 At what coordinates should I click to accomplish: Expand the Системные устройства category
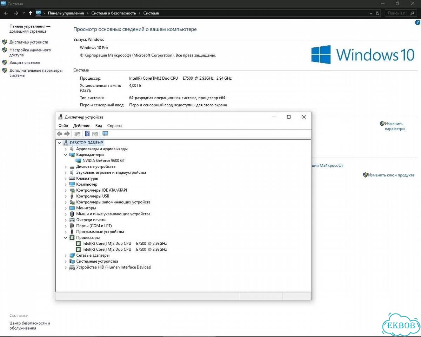[x=66, y=262]
